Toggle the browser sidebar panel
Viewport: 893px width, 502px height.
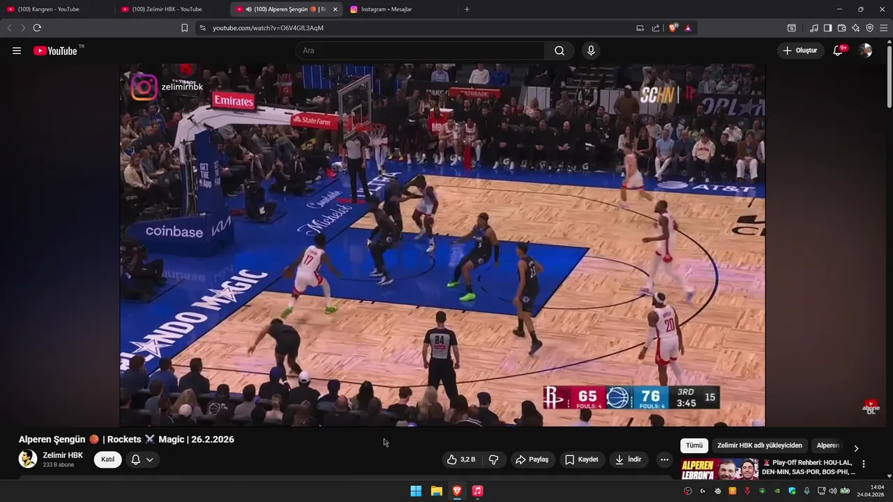click(x=827, y=28)
